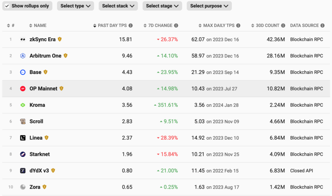Click zkSync Era's 42.36M count
This screenshot has height=196, width=332.
[x=276, y=39]
